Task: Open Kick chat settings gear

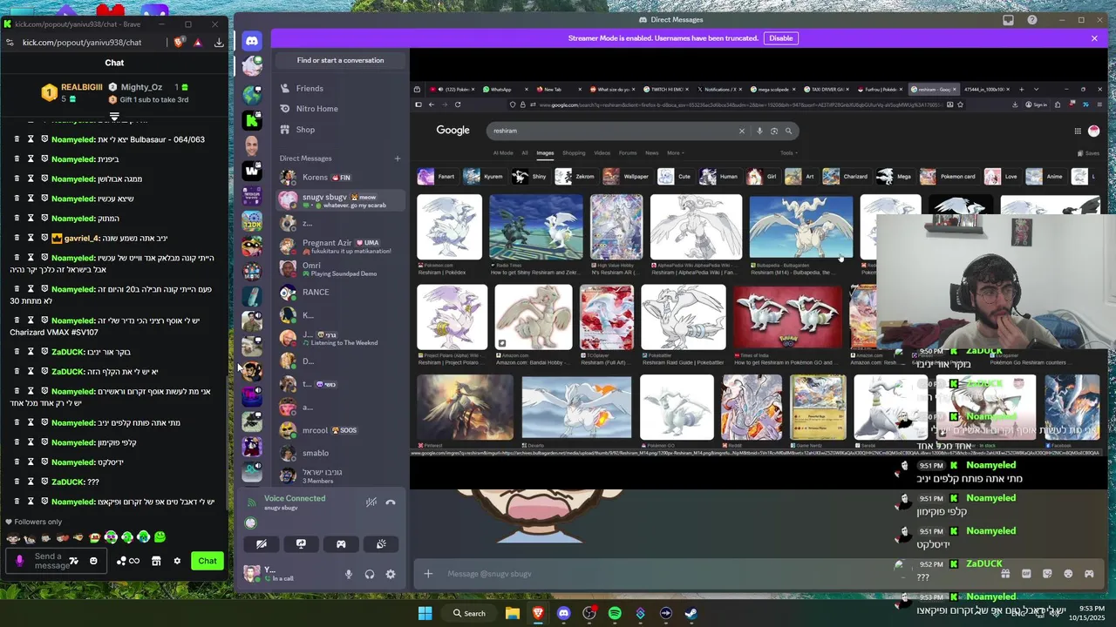Action: tap(177, 561)
